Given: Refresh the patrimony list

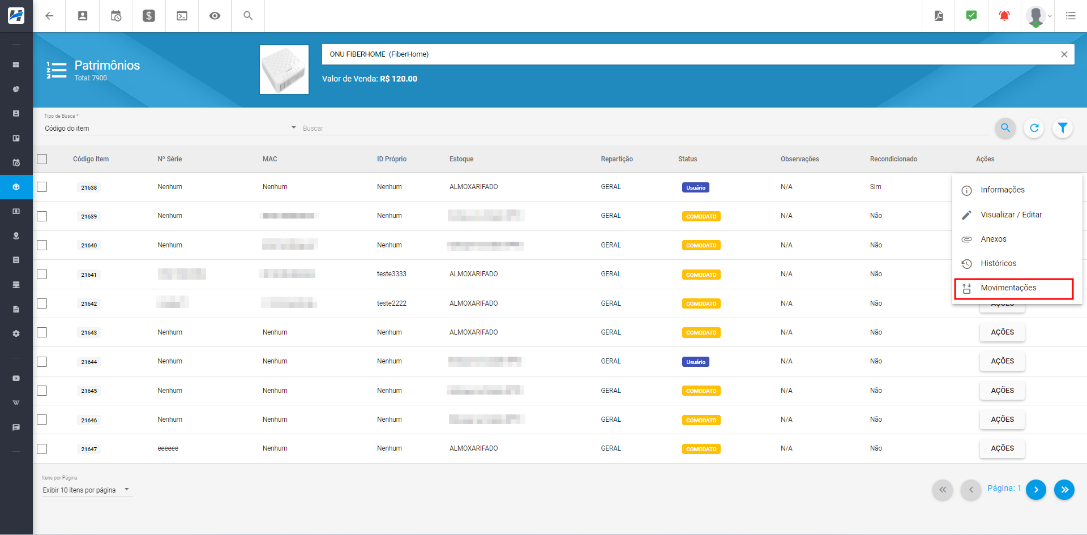Looking at the screenshot, I should 1034,128.
